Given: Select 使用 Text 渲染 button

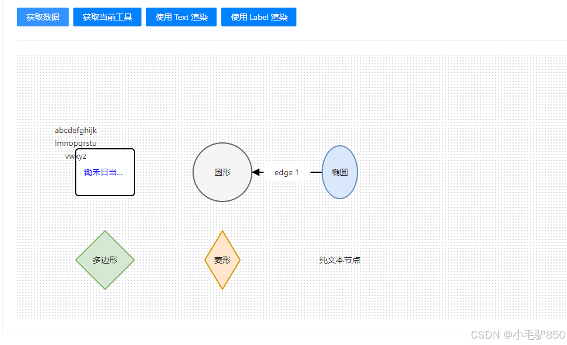Looking at the screenshot, I should coord(181,17).
